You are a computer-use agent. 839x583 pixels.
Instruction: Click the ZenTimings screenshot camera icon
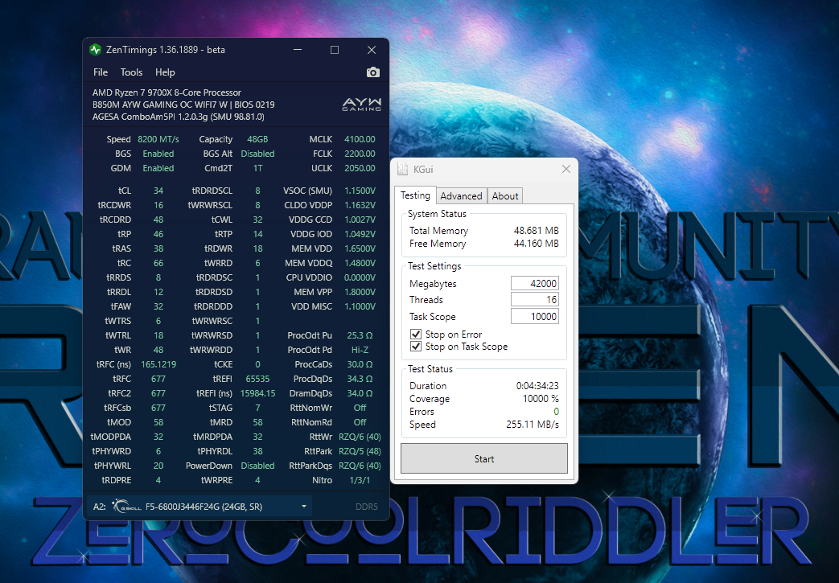click(x=373, y=72)
